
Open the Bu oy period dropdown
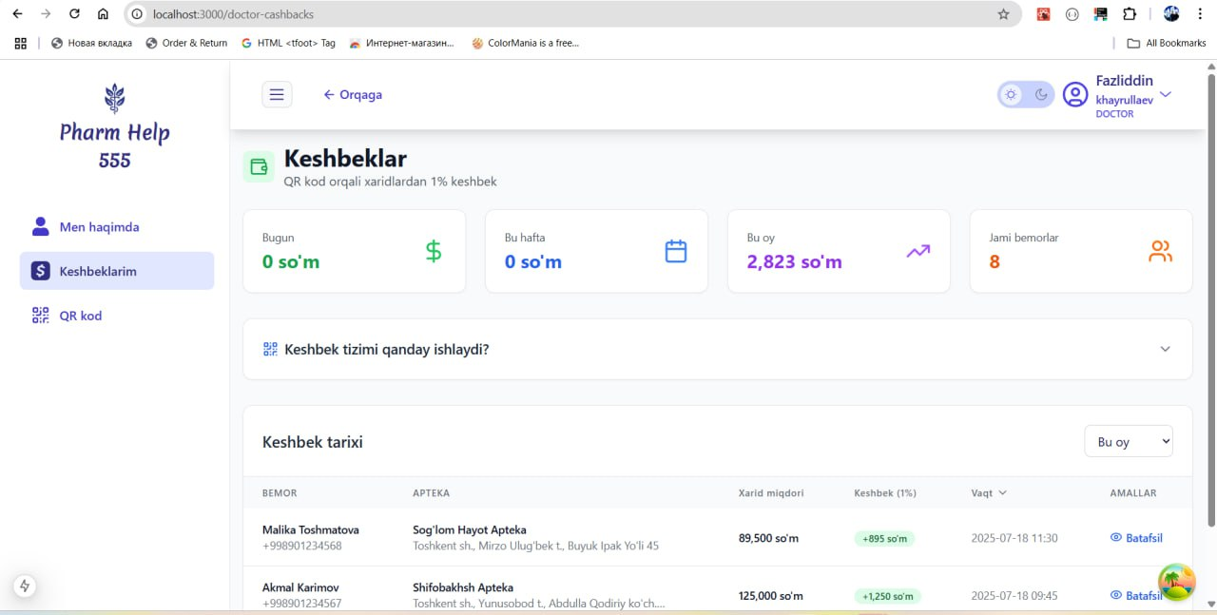pos(1129,442)
